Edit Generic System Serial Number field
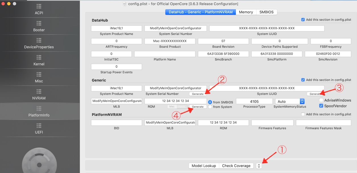357x173 pixels. [176, 88]
